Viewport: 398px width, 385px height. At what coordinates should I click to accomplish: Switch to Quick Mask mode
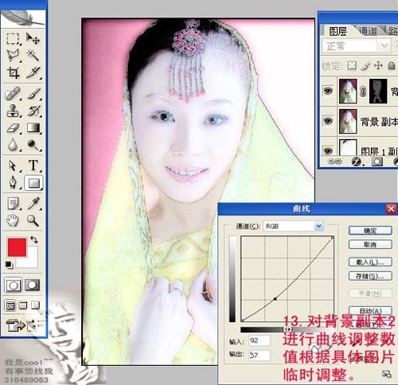33,285
